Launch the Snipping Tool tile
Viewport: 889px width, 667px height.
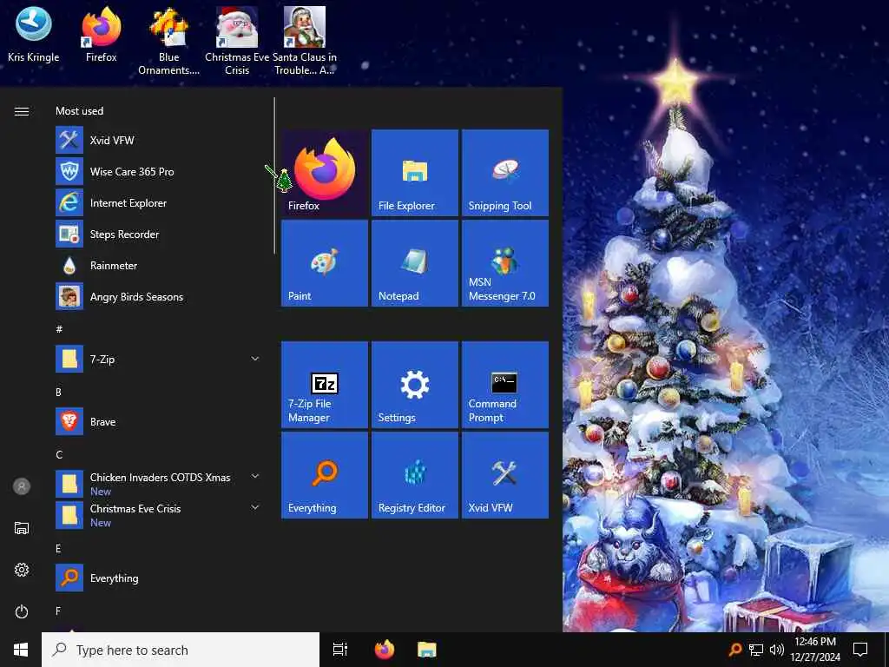point(505,173)
